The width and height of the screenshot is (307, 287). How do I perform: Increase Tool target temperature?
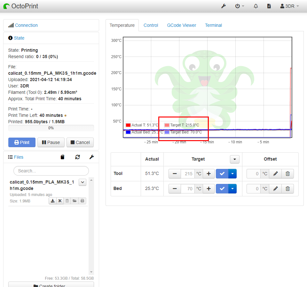click(x=209, y=174)
